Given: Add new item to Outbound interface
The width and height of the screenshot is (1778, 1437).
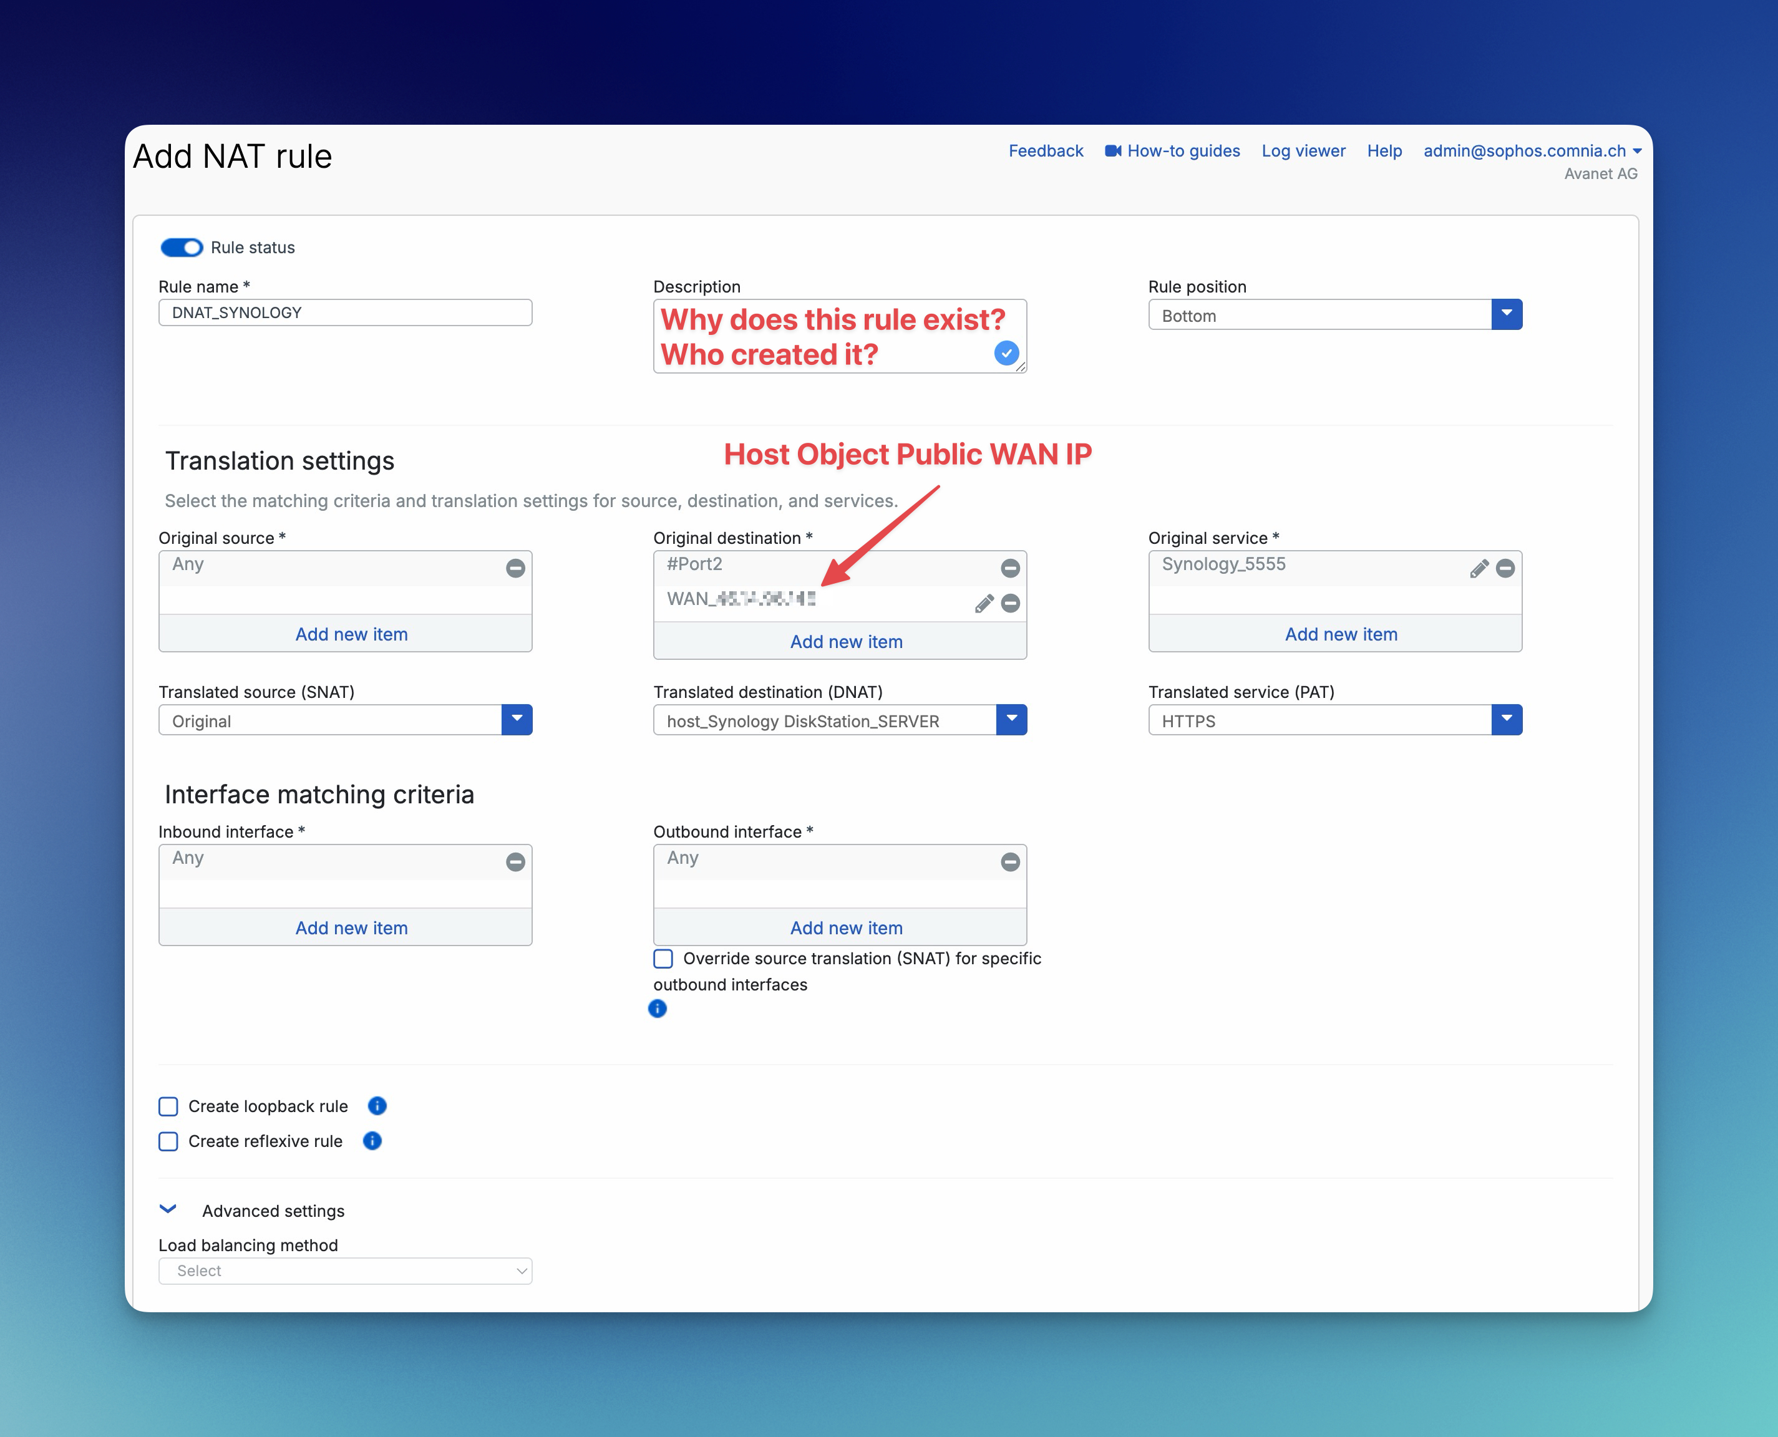Looking at the screenshot, I should 846,928.
